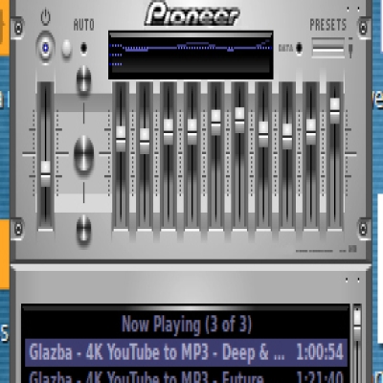Click the top metallic knob for maximum gain

tap(83, 80)
